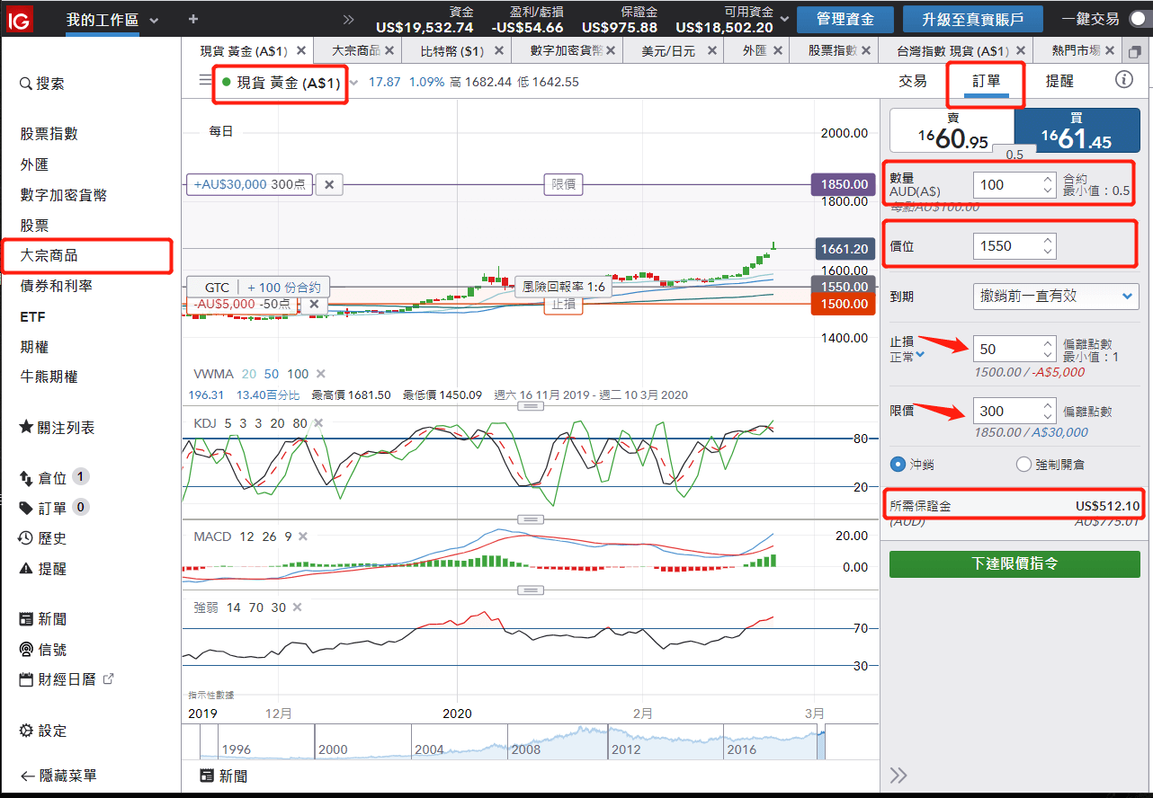Click the chart hamburger menu icon

point(205,81)
